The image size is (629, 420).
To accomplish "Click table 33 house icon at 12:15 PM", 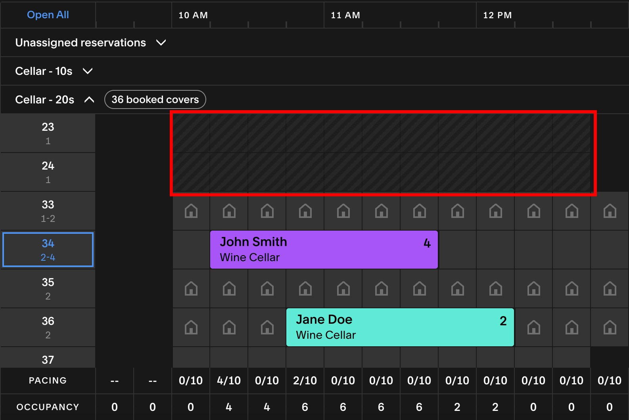I will [534, 211].
